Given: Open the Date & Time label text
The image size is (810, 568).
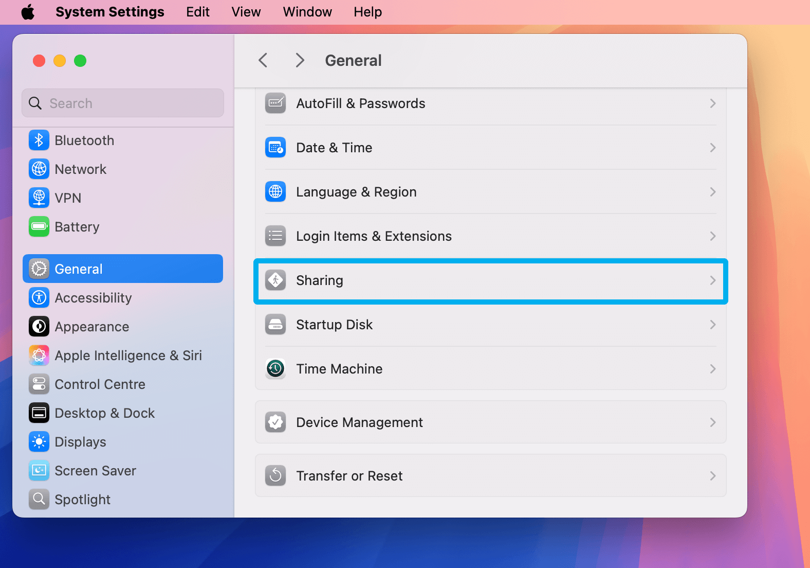Looking at the screenshot, I should click(334, 148).
